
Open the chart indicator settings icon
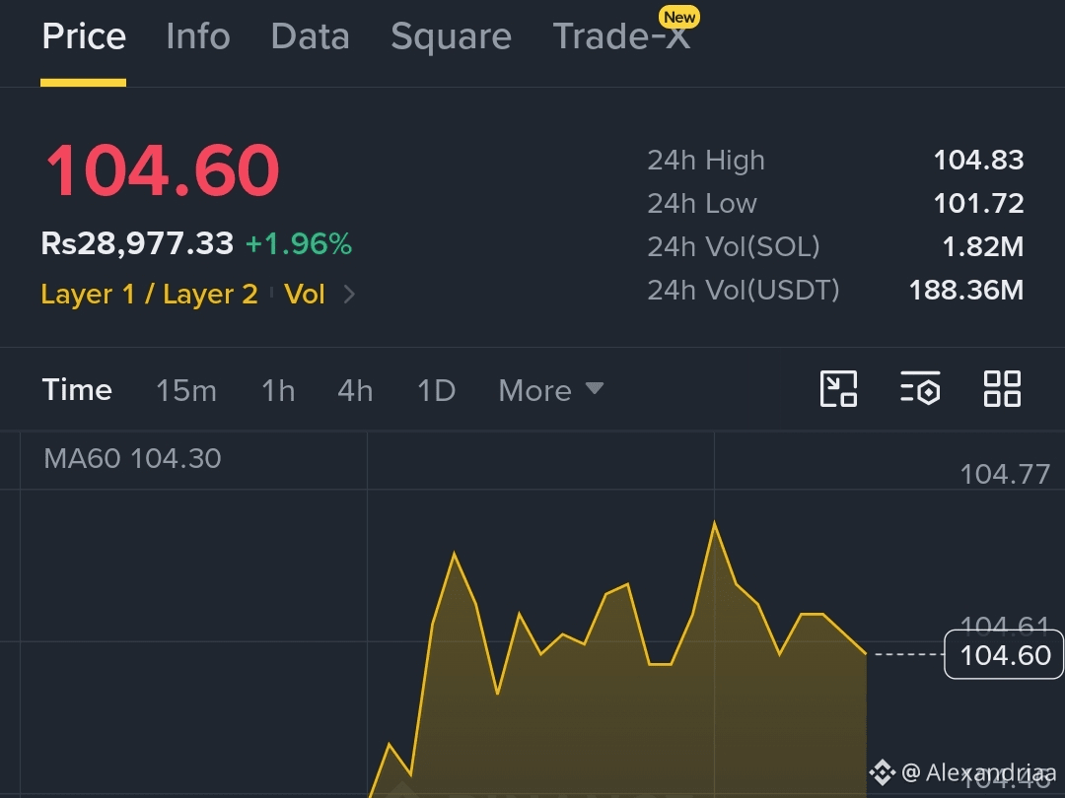click(920, 389)
